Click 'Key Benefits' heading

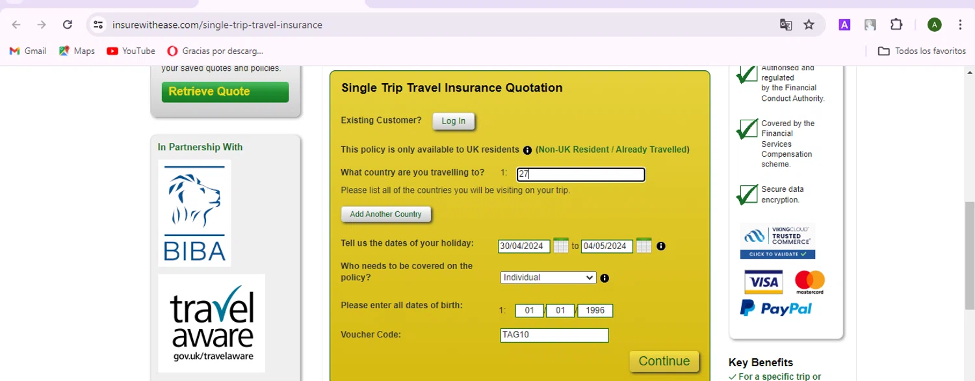click(760, 363)
